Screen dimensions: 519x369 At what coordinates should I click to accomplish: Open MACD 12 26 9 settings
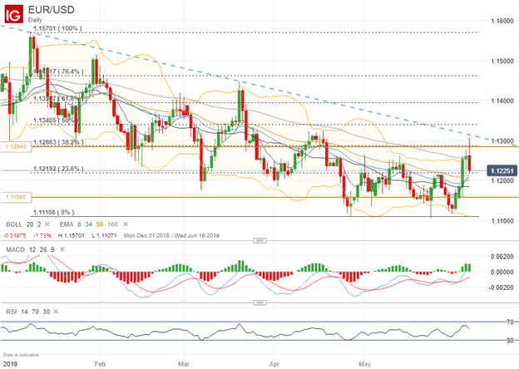(x=31, y=249)
